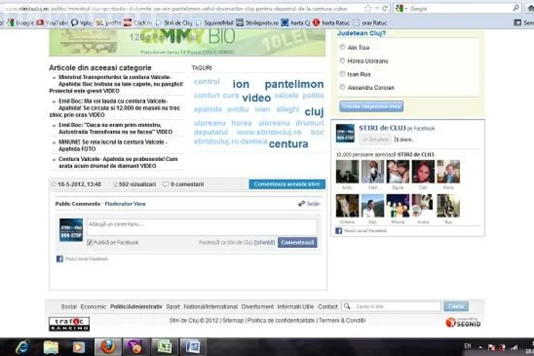Image resolution: width=534 pixels, height=356 pixels.
Task: Bookmark page with the star icon
Action: coord(368,8)
